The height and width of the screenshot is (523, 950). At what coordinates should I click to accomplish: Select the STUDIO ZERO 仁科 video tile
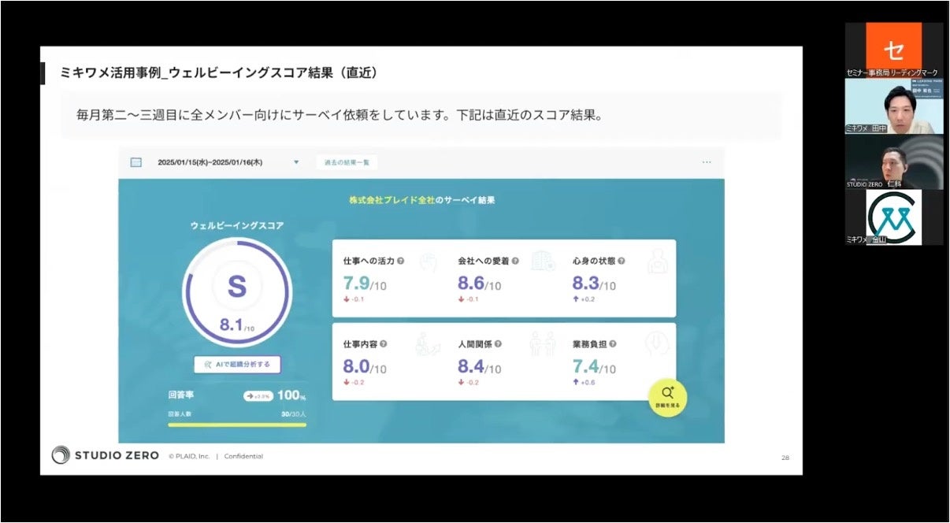(x=894, y=161)
